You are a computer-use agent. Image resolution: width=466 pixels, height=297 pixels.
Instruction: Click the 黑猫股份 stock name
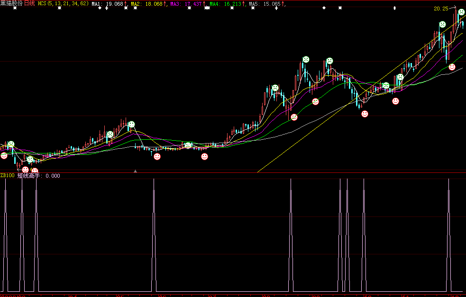[x=11, y=4]
